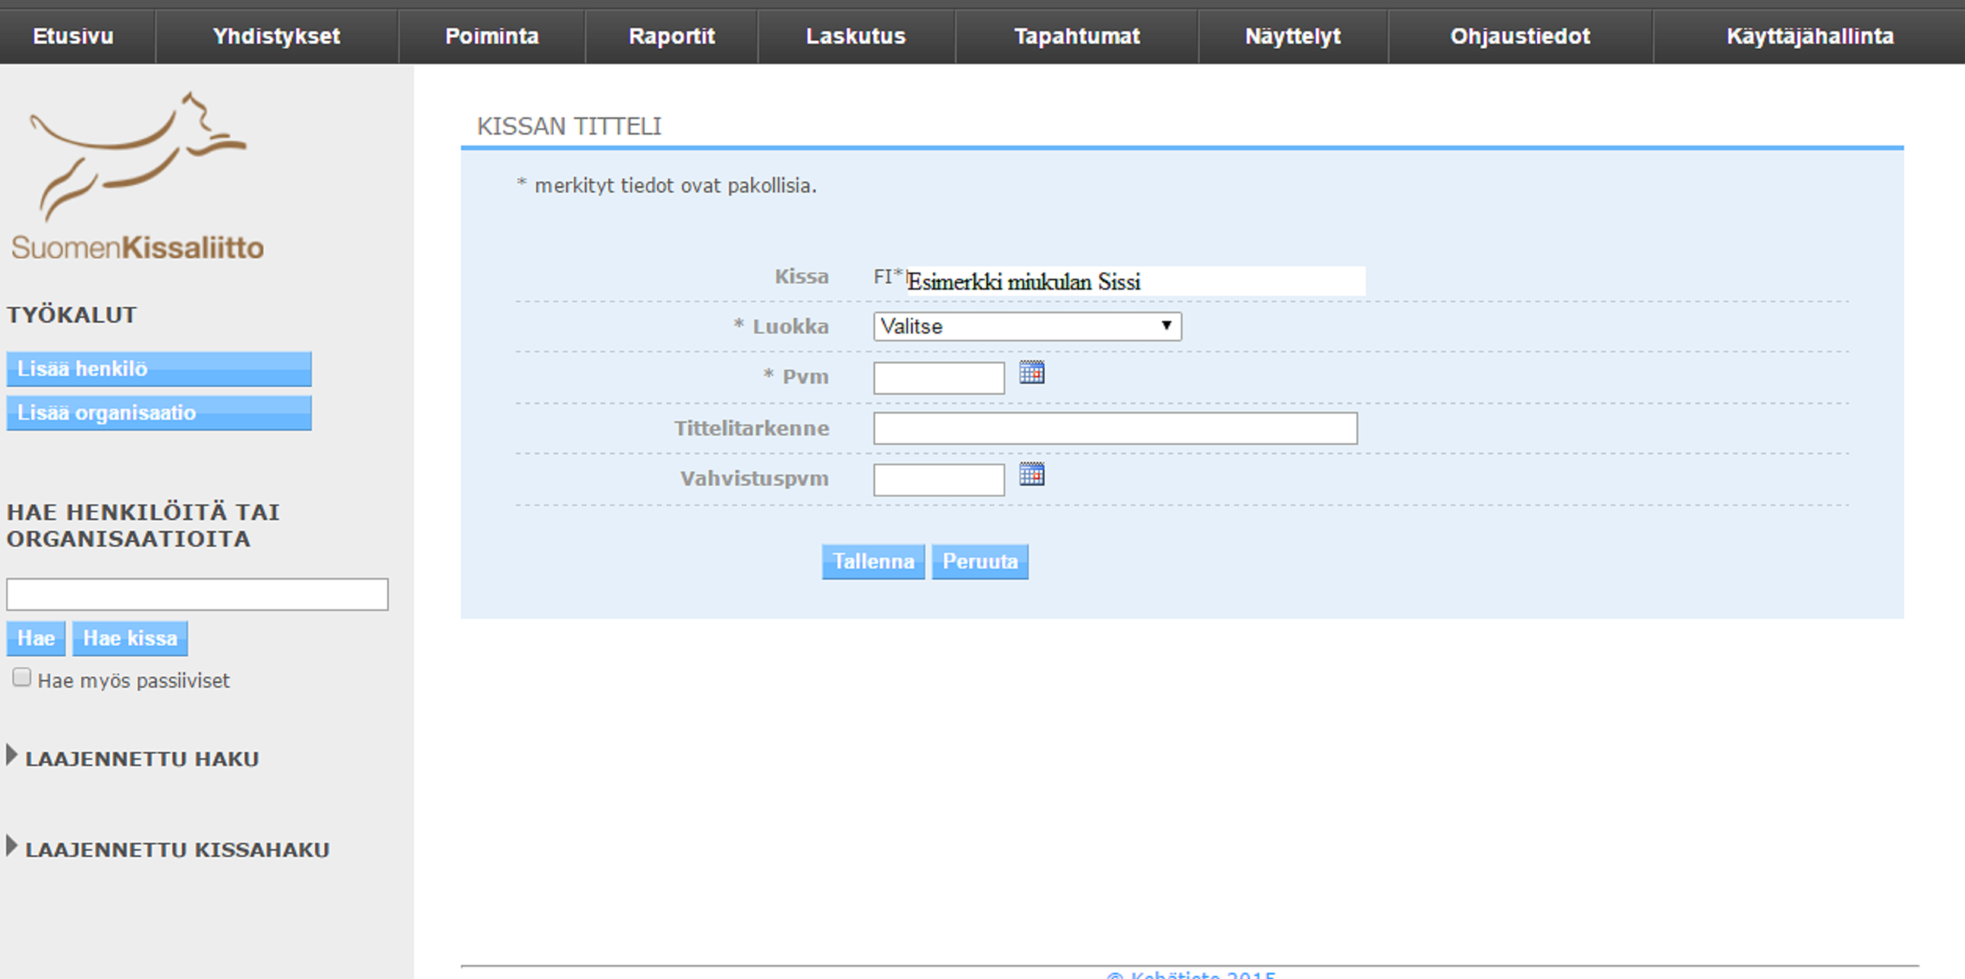Expand the Laajennettu kissahaku section
The image size is (1965, 979).
pos(169,849)
